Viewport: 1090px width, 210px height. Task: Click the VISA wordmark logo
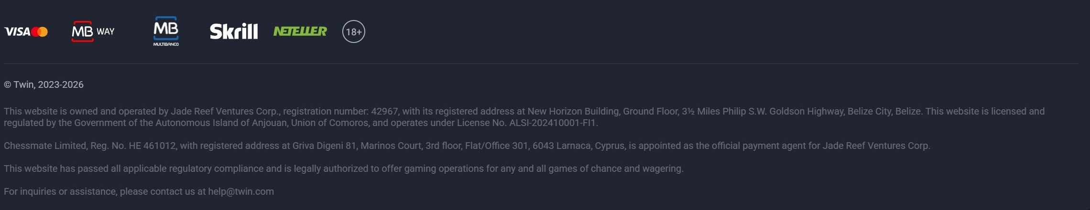pyautogui.click(x=17, y=32)
